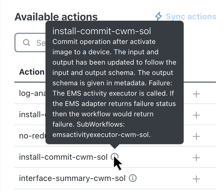Click the tooltip title install-commit-cwm-sol
The image size is (224, 193).
[x=102, y=31]
